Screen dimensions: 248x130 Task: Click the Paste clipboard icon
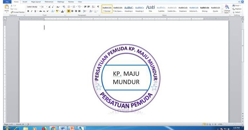coord(7,7)
